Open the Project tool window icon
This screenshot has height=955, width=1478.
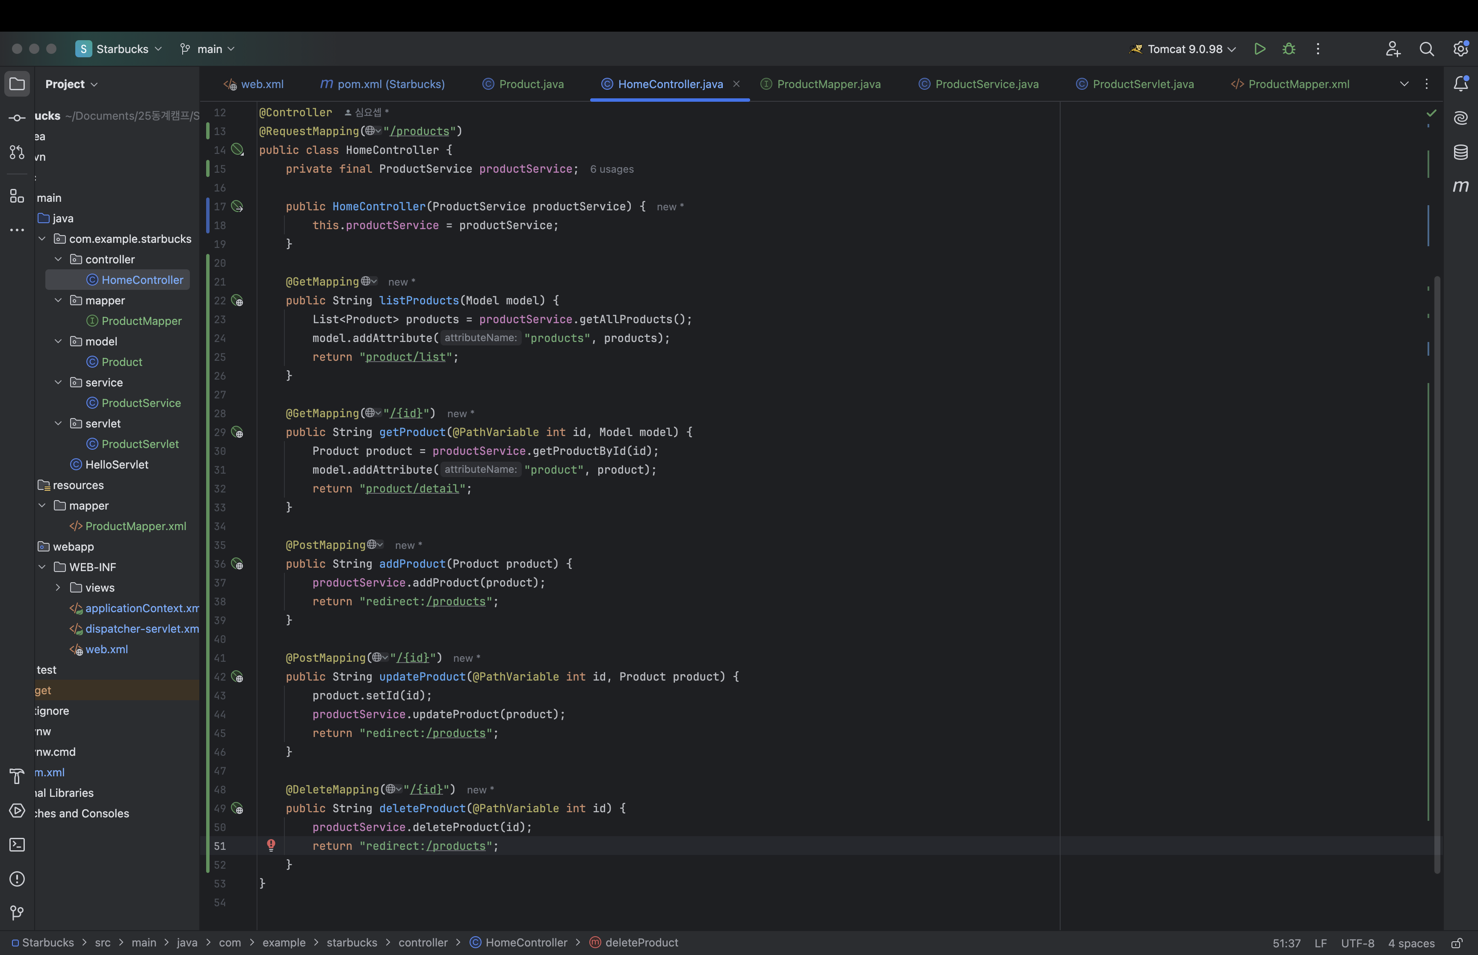[x=18, y=84]
